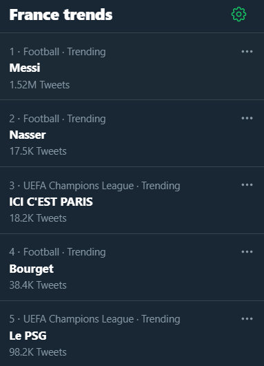Open more options for Nasser trend
Image resolution: width=264 pixels, height=366 pixels.
coord(247,118)
